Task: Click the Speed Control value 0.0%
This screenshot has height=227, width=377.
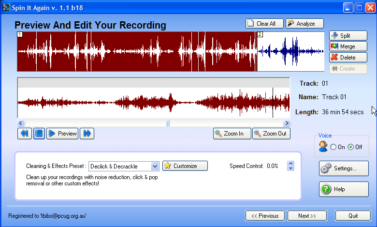Action: click(x=273, y=166)
